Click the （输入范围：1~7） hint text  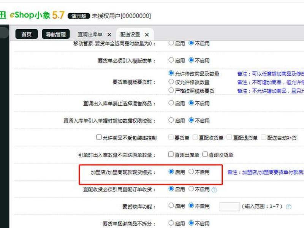pos(262,206)
